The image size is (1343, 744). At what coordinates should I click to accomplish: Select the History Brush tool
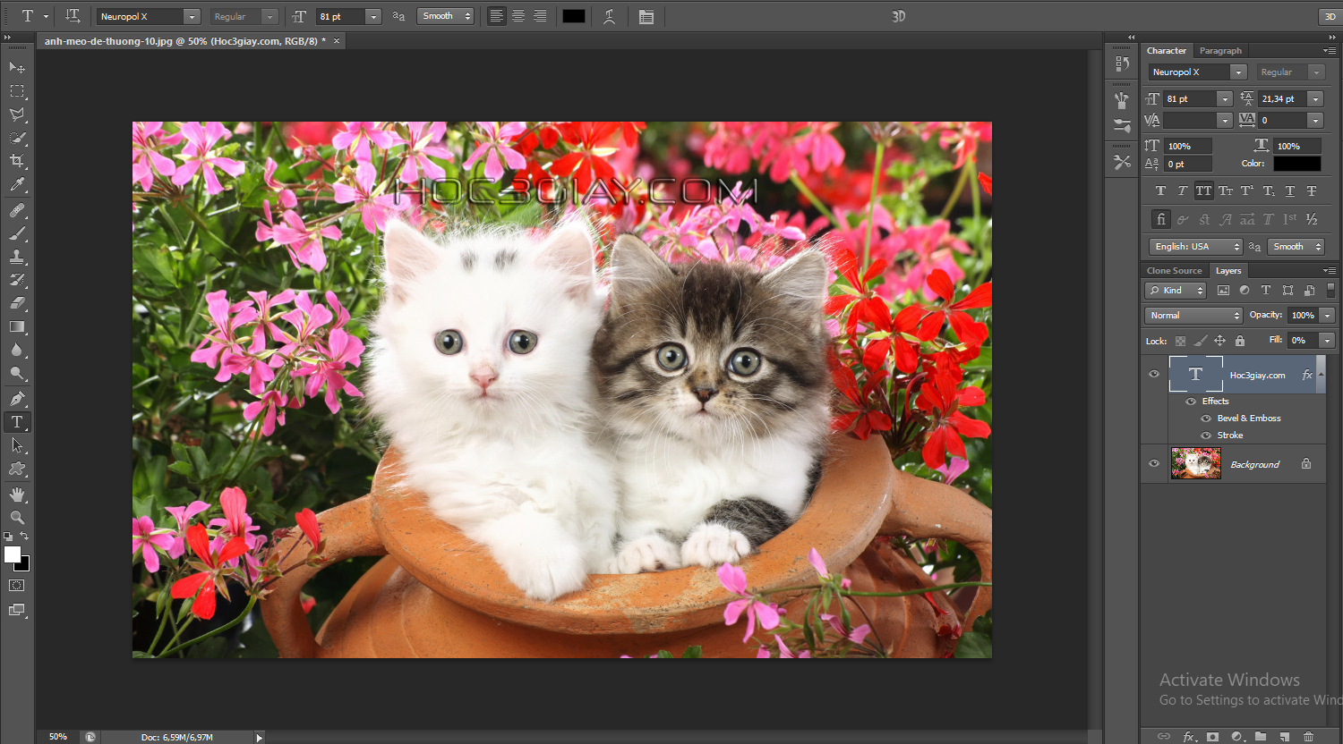(17, 280)
